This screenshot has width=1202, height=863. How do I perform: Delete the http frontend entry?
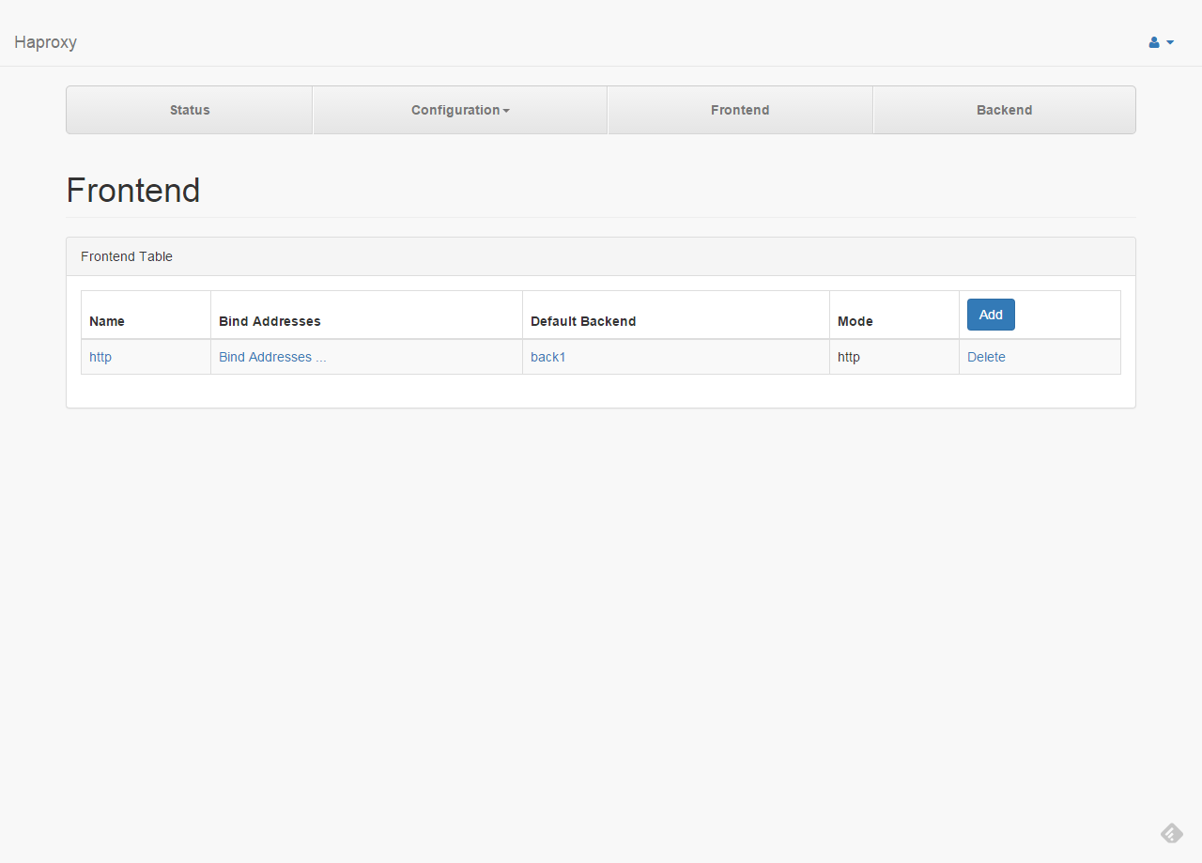click(x=986, y=357)
